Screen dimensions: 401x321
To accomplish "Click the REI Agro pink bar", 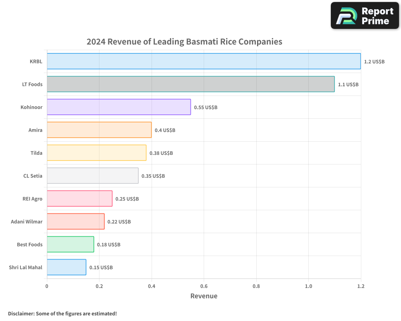I will [x=79, y=199].
